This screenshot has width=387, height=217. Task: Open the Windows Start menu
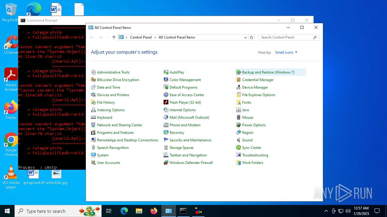tap(7, 211)
